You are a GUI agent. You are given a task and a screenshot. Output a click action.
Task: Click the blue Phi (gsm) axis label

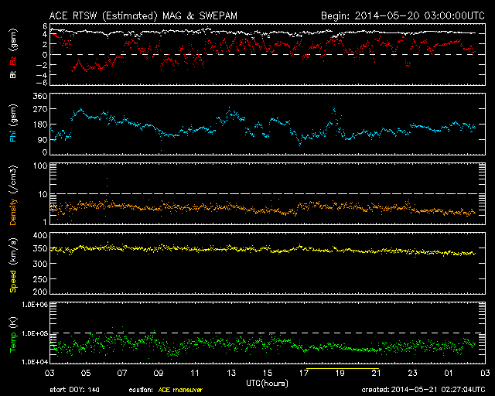(12, 125)
